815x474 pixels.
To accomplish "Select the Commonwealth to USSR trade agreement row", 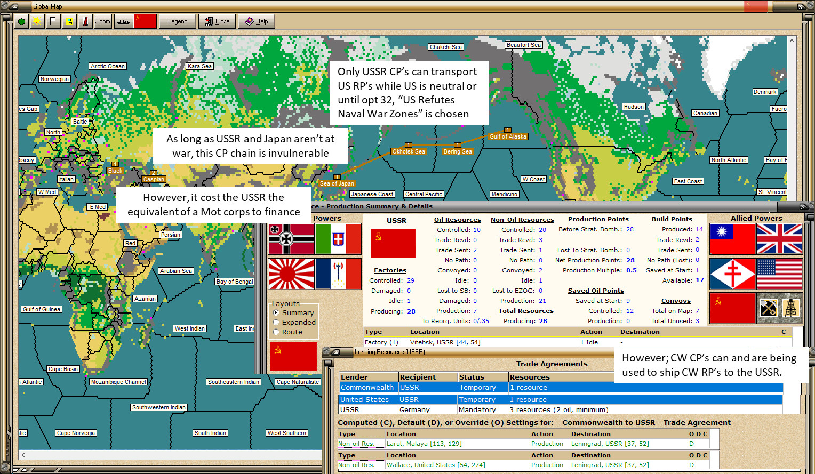I will (561, 388).
